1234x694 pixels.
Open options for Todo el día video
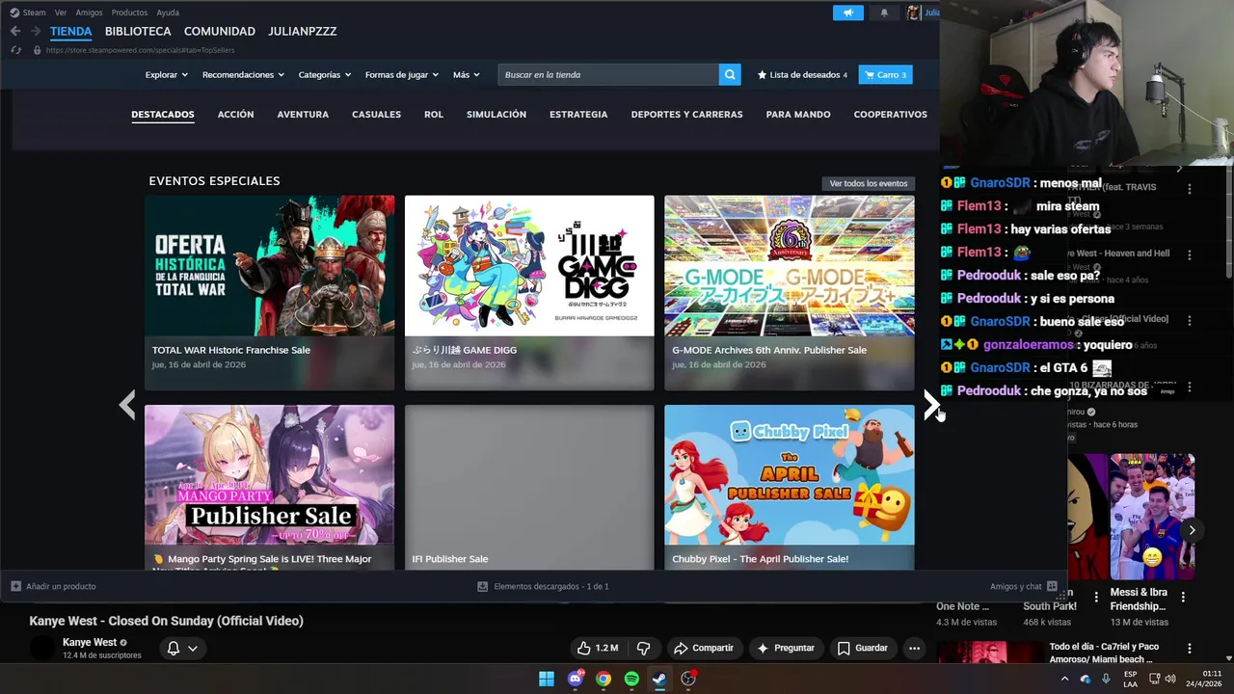(x=1189, y=649)
